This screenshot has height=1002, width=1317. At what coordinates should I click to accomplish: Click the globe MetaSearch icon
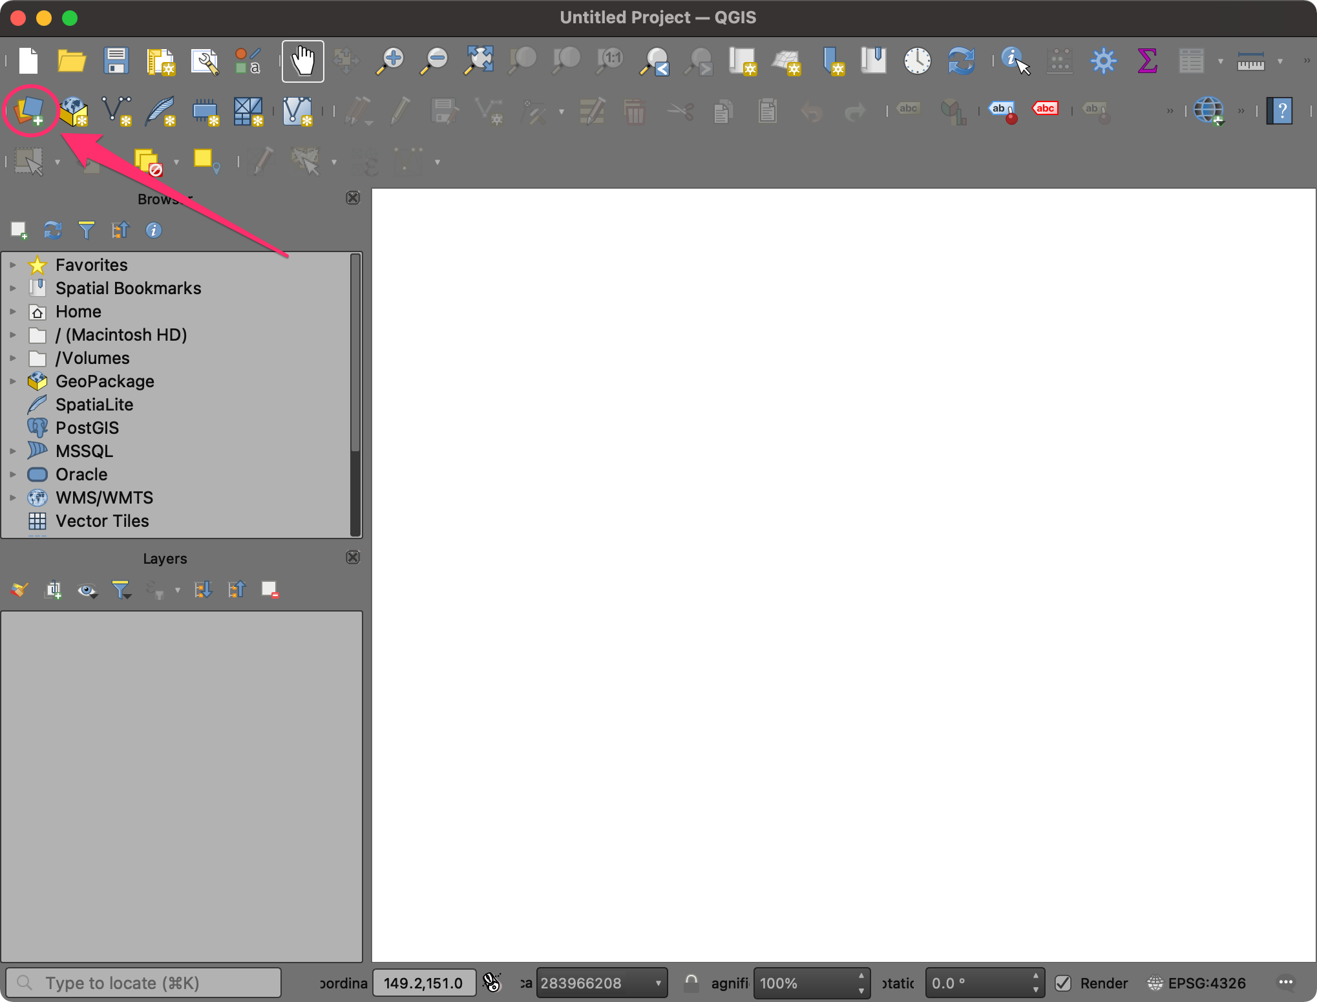[x=1208, y=111]
